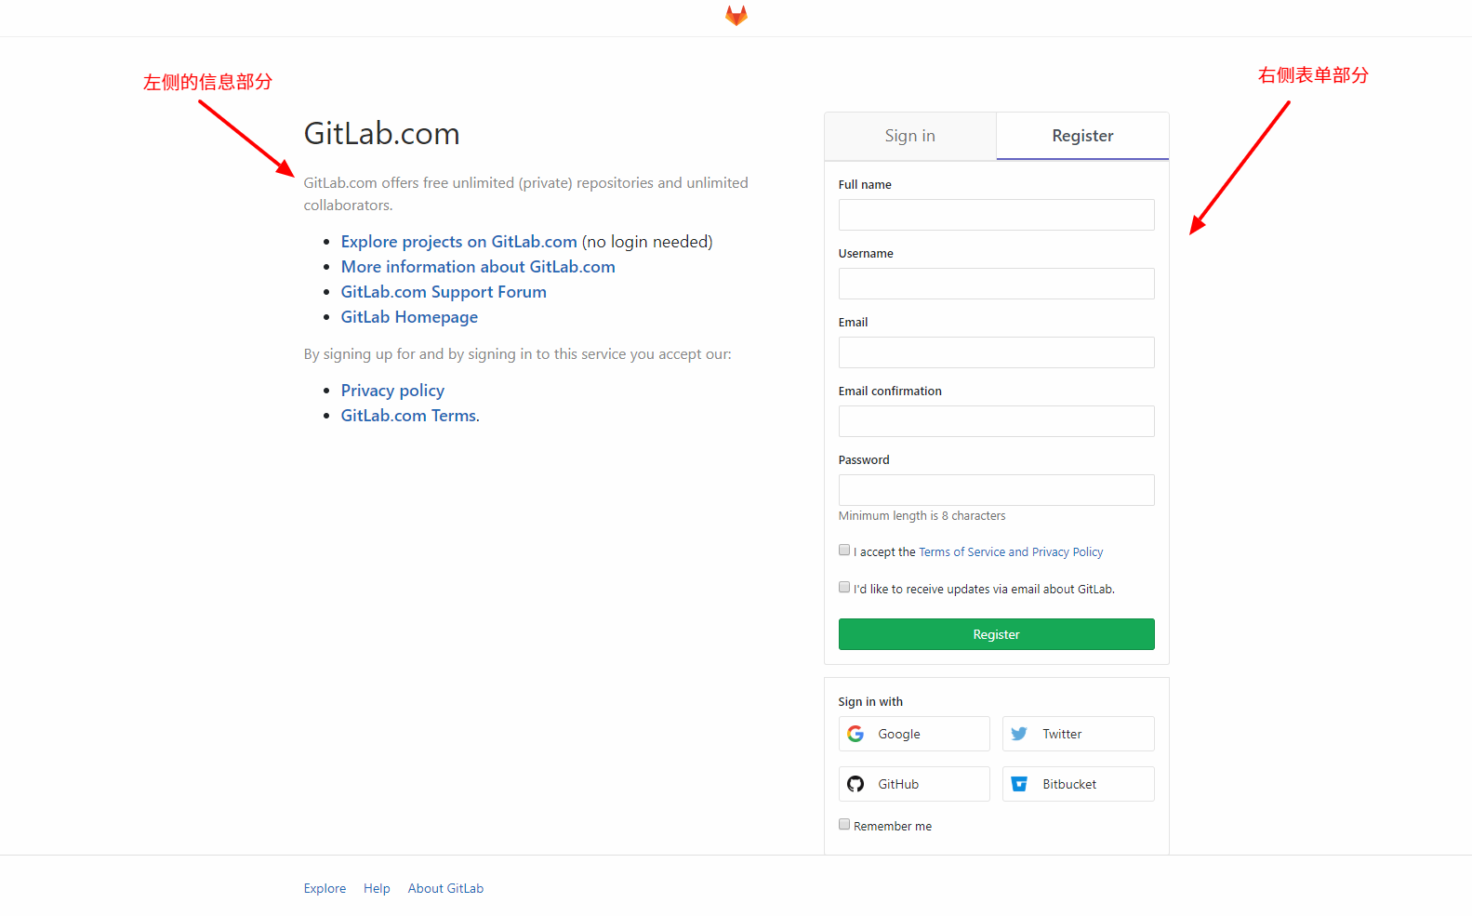The image size is (1472, 916).
Task: Click the GitHub octocat icon
Action: [855, 784]
